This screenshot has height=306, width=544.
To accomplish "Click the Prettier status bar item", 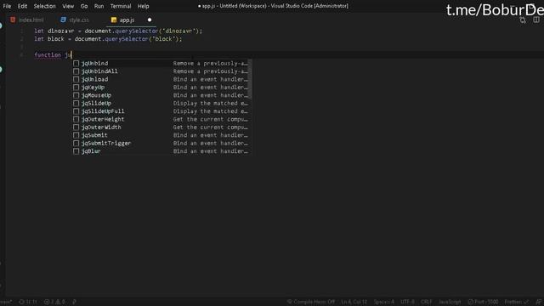I will 516,303.
